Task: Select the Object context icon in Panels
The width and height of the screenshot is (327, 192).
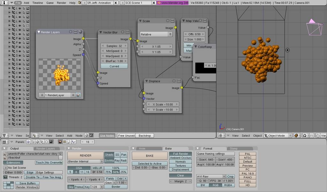Action: pos(42,142)
